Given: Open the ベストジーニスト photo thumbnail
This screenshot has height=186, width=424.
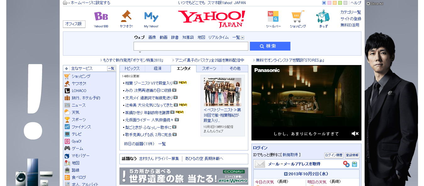Looking at the screenshot, I should point(223,92).
